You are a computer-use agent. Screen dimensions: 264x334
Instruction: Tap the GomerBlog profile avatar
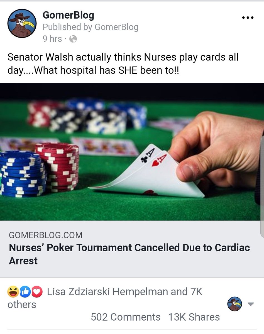coord(22,23)
